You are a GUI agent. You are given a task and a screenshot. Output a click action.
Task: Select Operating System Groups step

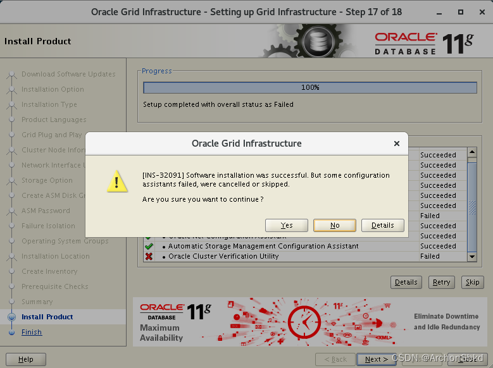[x=65, y=241]
